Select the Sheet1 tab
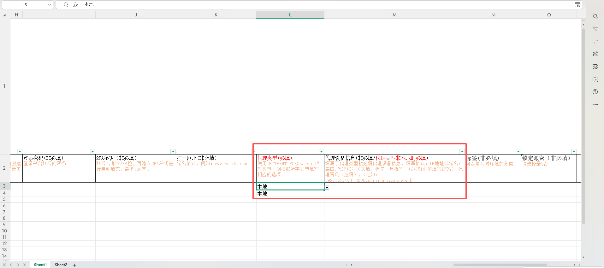This screenshot has width=604, height=268. tap(40, 265)
